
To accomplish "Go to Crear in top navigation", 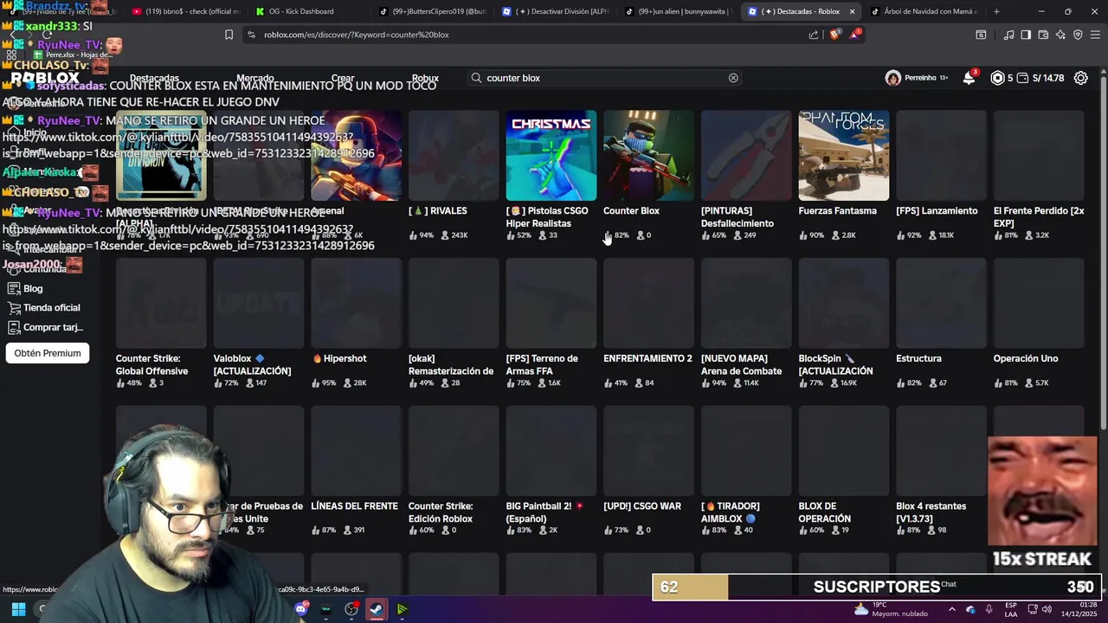I will tap(343, 78).
